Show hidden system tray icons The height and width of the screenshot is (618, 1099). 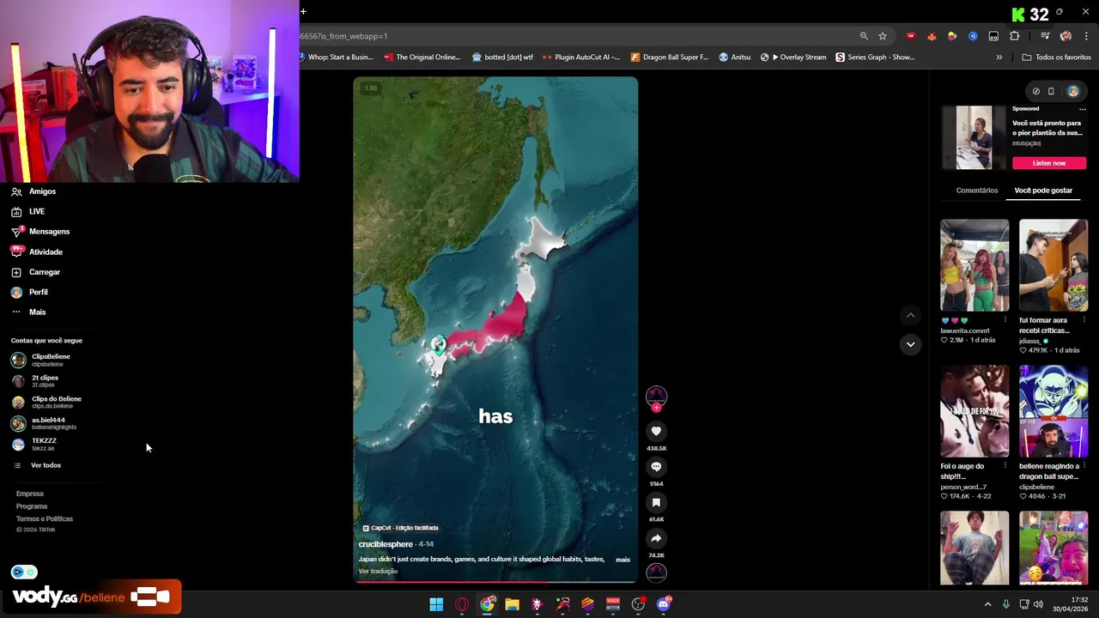[987, 604]
